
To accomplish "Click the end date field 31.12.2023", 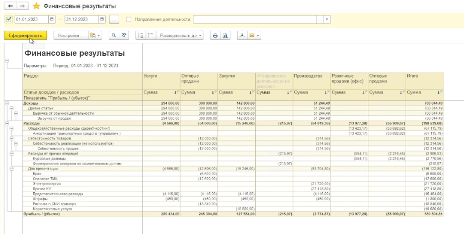I will [82, 19].
